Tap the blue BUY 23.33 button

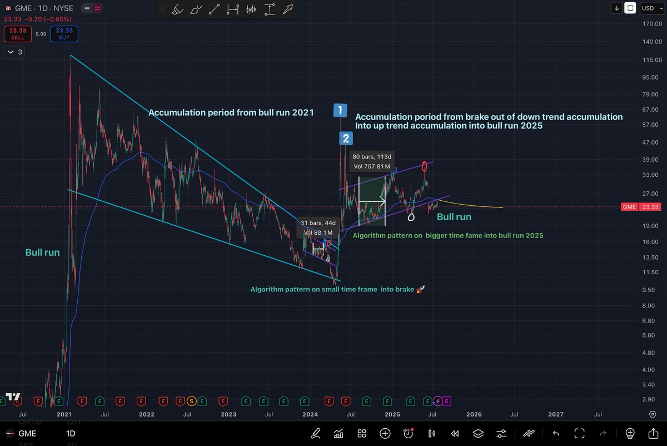point(64,34)
